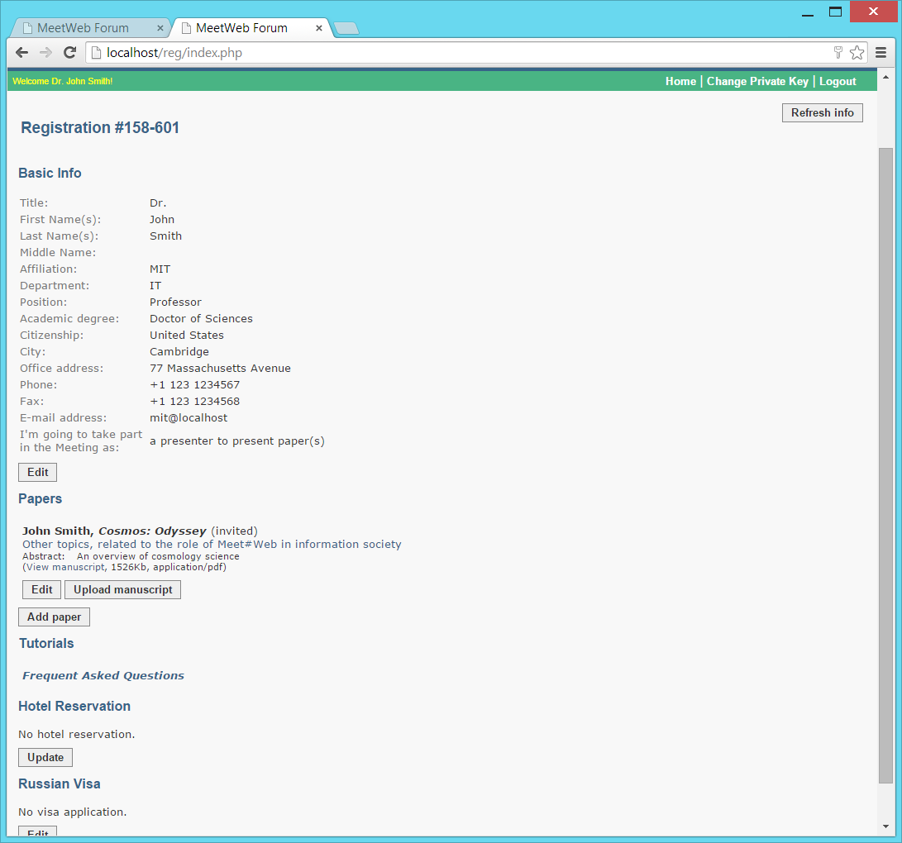Click the browser back navigation arrow

pyautogui.click(x=21, y=52)
